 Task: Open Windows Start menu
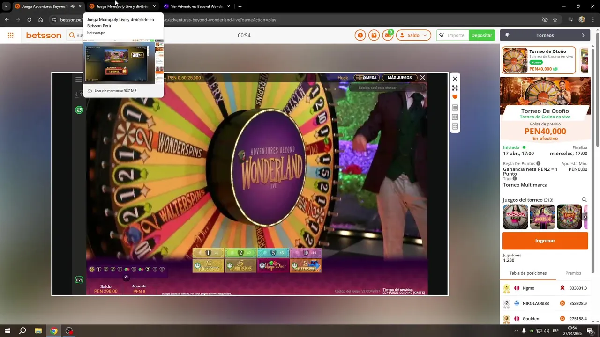[7, 331]
